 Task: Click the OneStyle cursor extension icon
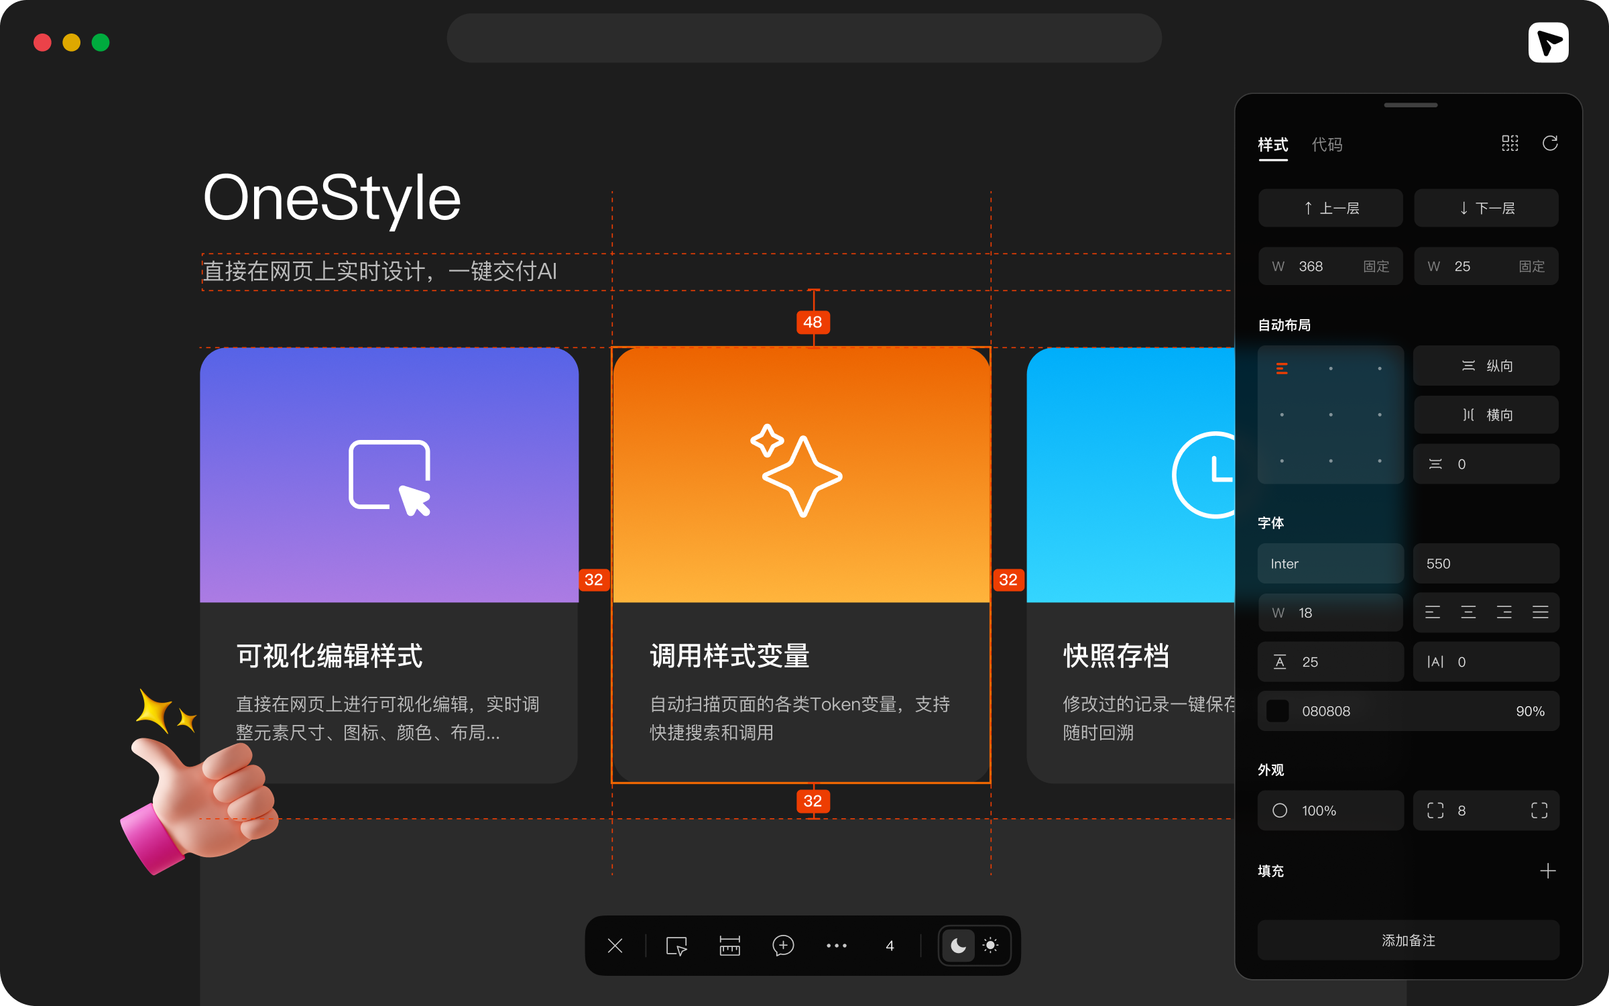click(x=1548, y=42)
